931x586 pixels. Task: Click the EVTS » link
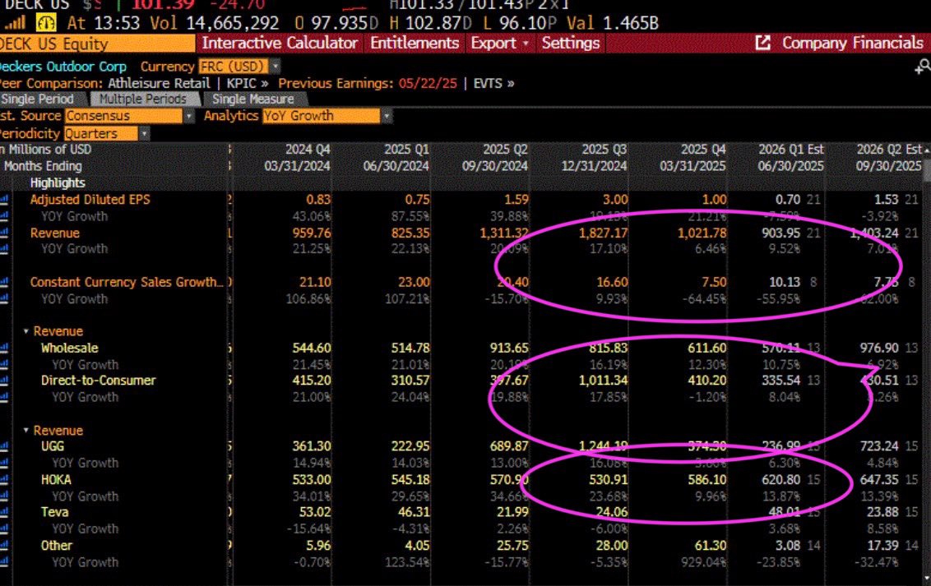click(493, 84)
